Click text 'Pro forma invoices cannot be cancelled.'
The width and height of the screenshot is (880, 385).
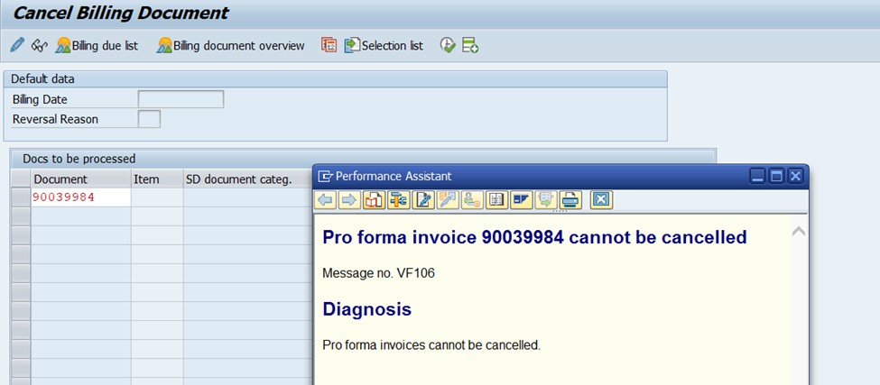(x=431, y=344)
